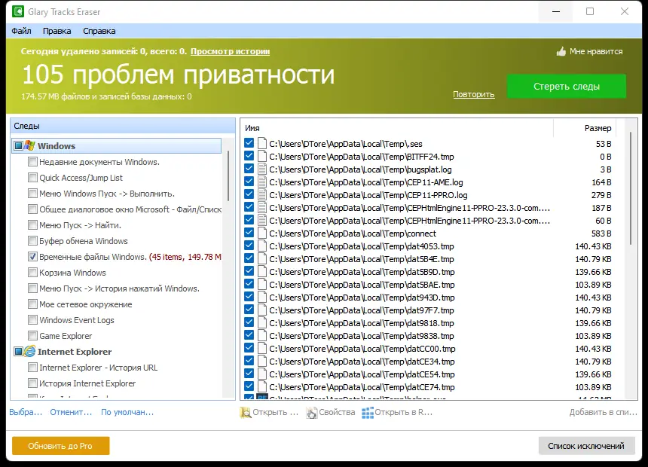The height and width of the screenshot is (467, 648).
Task: Click file icon of datCE74.tmp row
Action: coord(262,387)
